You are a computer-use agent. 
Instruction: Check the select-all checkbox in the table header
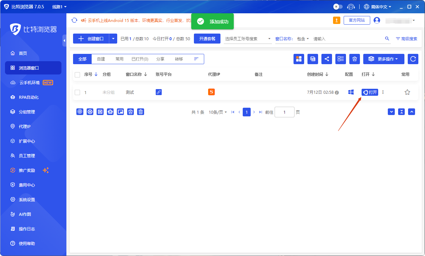pos(77,75)
